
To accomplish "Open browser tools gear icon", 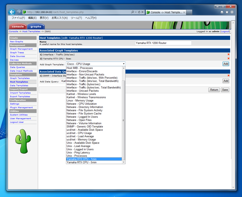I will coord(232,12).
